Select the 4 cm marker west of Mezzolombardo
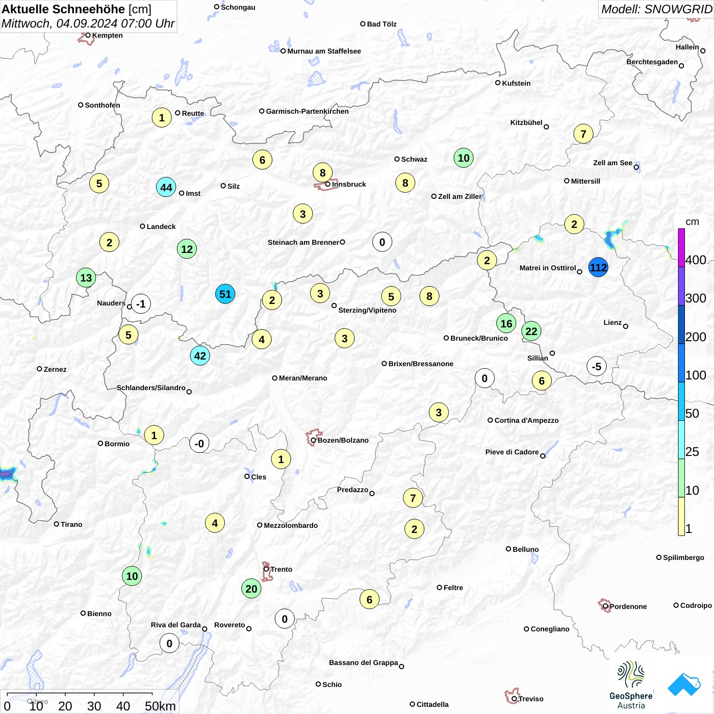Screen dimensions: 714x714 click(x=215, y=523)
